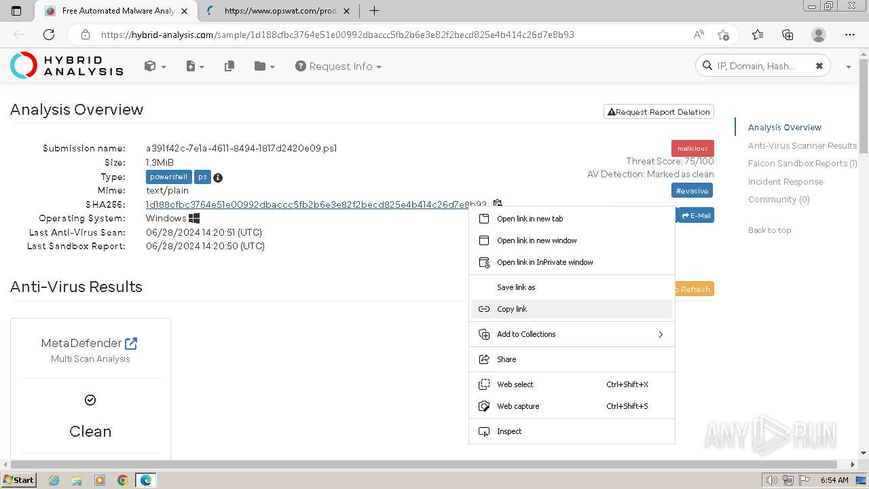Click the ps type tag
Image resolution: width=869 pixels, height=489 pixels.
pyautogui.click(x=202, y=177)
